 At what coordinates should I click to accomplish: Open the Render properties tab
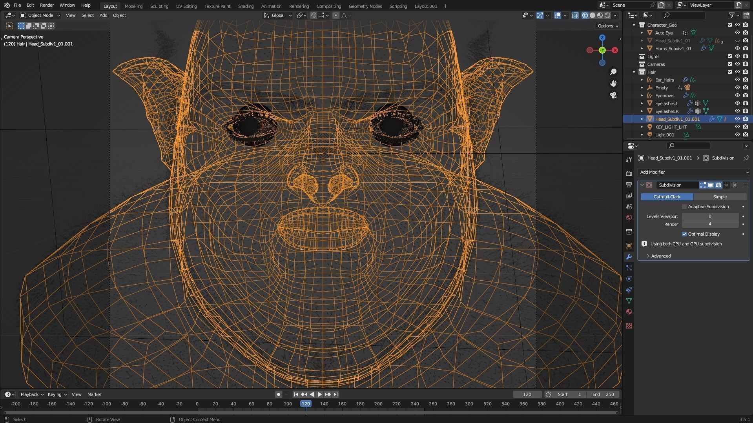click(x=629, y=174)
